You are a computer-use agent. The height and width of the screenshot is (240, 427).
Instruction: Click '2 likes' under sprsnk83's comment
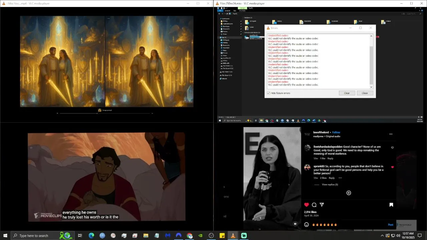pos(323,178)
